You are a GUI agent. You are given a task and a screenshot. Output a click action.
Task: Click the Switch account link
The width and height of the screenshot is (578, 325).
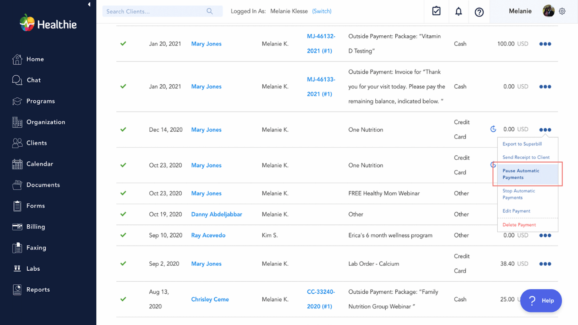point(322,11)
